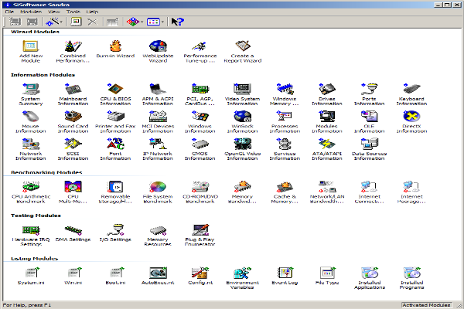Select Memory Resources icon

click(158, 230)
